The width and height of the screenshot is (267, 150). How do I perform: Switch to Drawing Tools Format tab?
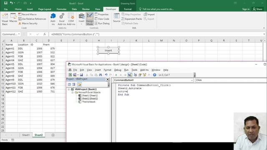[x=128, y=9]
